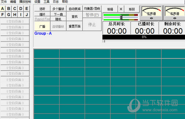This screenshot has width=185, height=119.
Task: Switch to group C
Action: click(15, 8)
